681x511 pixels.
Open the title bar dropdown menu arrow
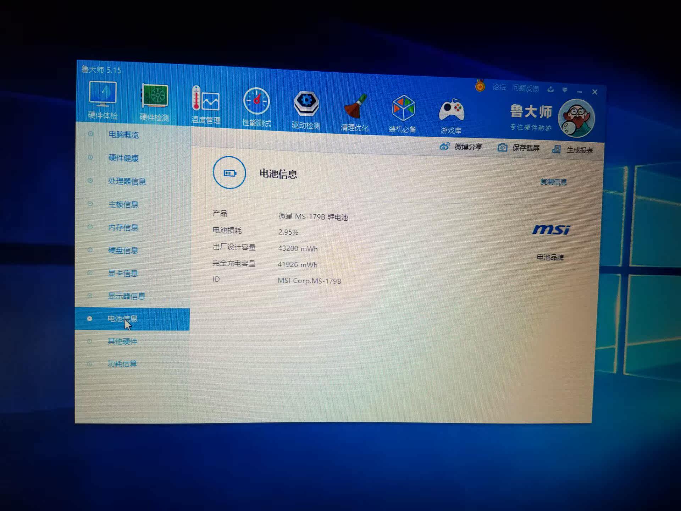(x=565, y=90)
